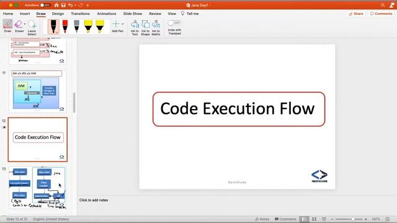Image resolution: width=397 pixels, height=223 pixels.
Task: Save the presentation with disk icon
Action: pos(63,5)
